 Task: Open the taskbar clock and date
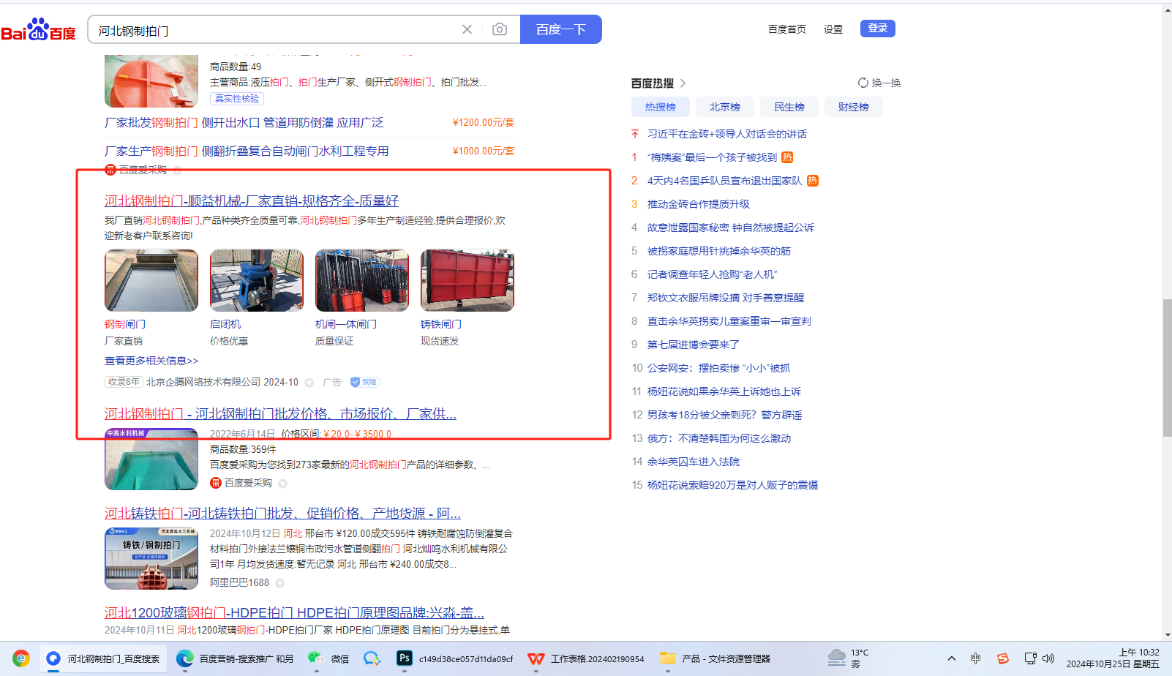[x=1113, y=658]
